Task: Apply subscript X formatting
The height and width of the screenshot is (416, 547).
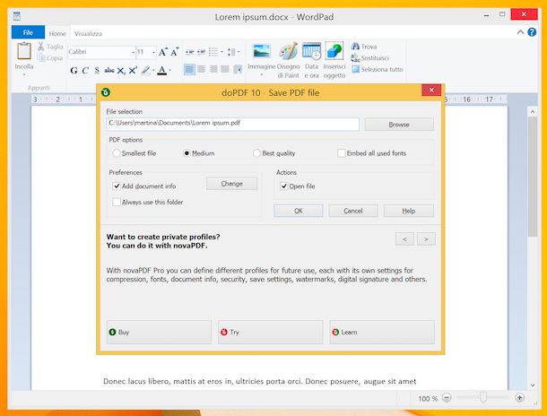Action: point(121,71)
